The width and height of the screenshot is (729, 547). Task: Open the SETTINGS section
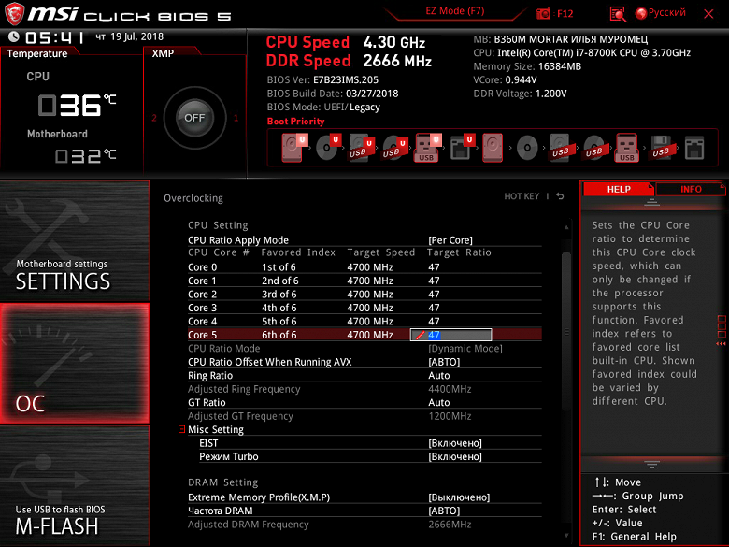(75, 241)
